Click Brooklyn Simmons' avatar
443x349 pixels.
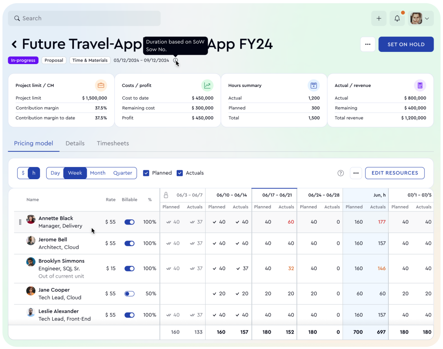tap(31, 262)
